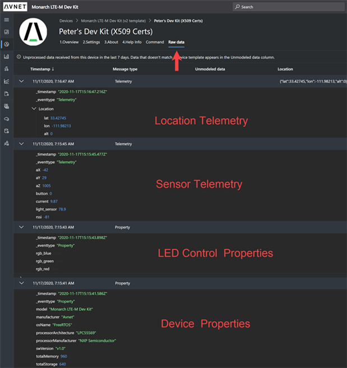Open the hamburger navigation menu
Viewport: 347px width, 368px height.
coord(6,20)
